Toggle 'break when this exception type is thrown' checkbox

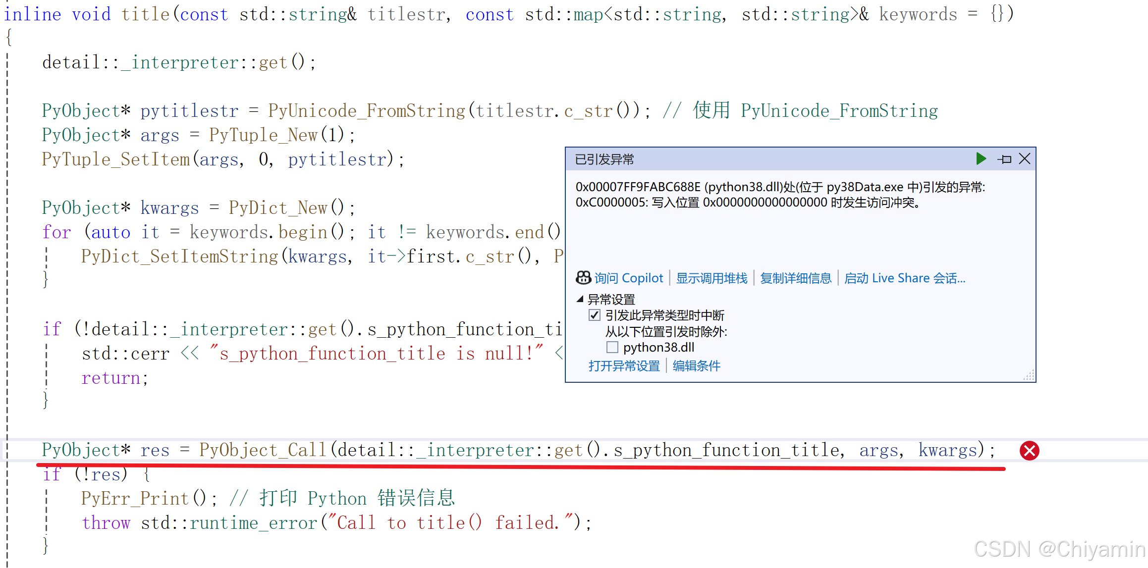pos(595,315)
